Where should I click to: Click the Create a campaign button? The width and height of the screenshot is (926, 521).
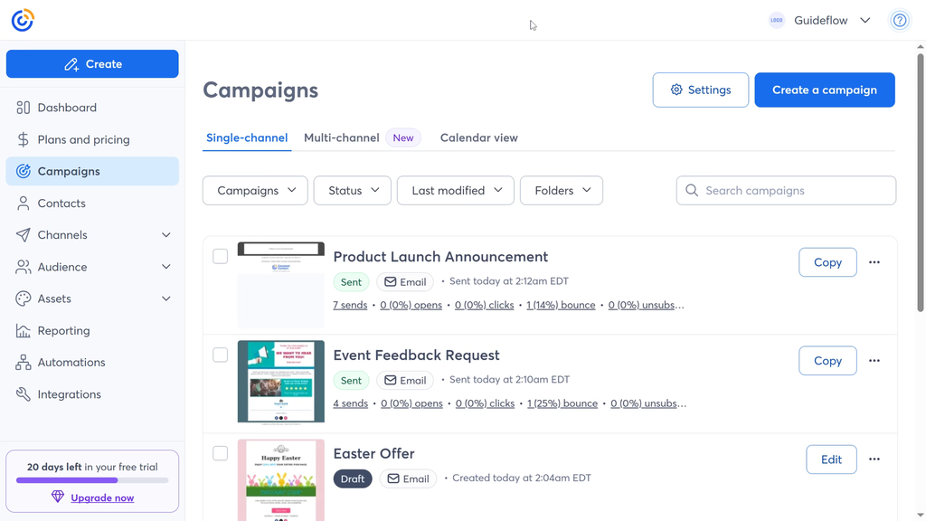[824, 90]
